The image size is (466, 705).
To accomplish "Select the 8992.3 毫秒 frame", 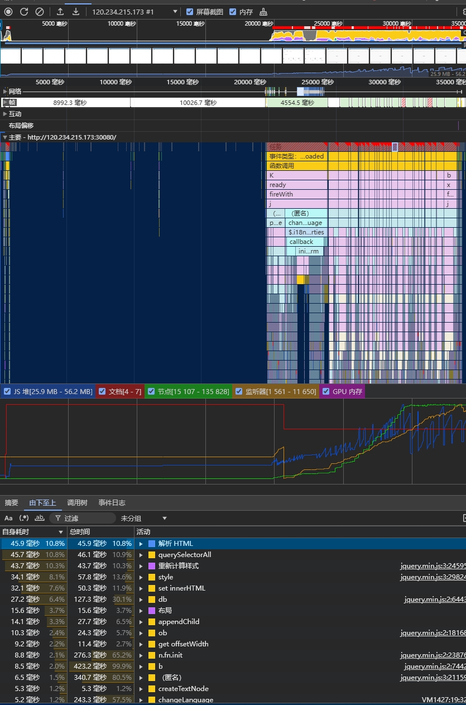I will [x=70, y=103].
